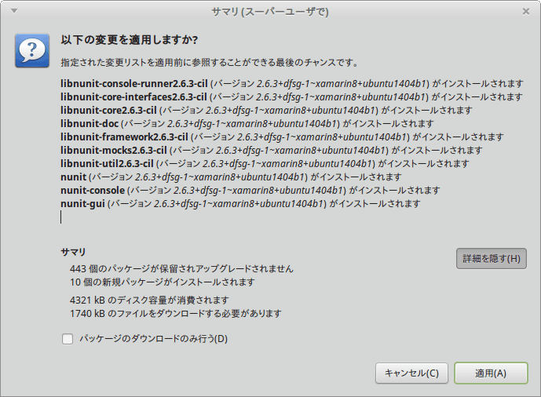Viewport: 541px width, 397px height.
Task: Select libnunit-console-runner2.6.3-cil package line
Action: click(x=292, y=84)
